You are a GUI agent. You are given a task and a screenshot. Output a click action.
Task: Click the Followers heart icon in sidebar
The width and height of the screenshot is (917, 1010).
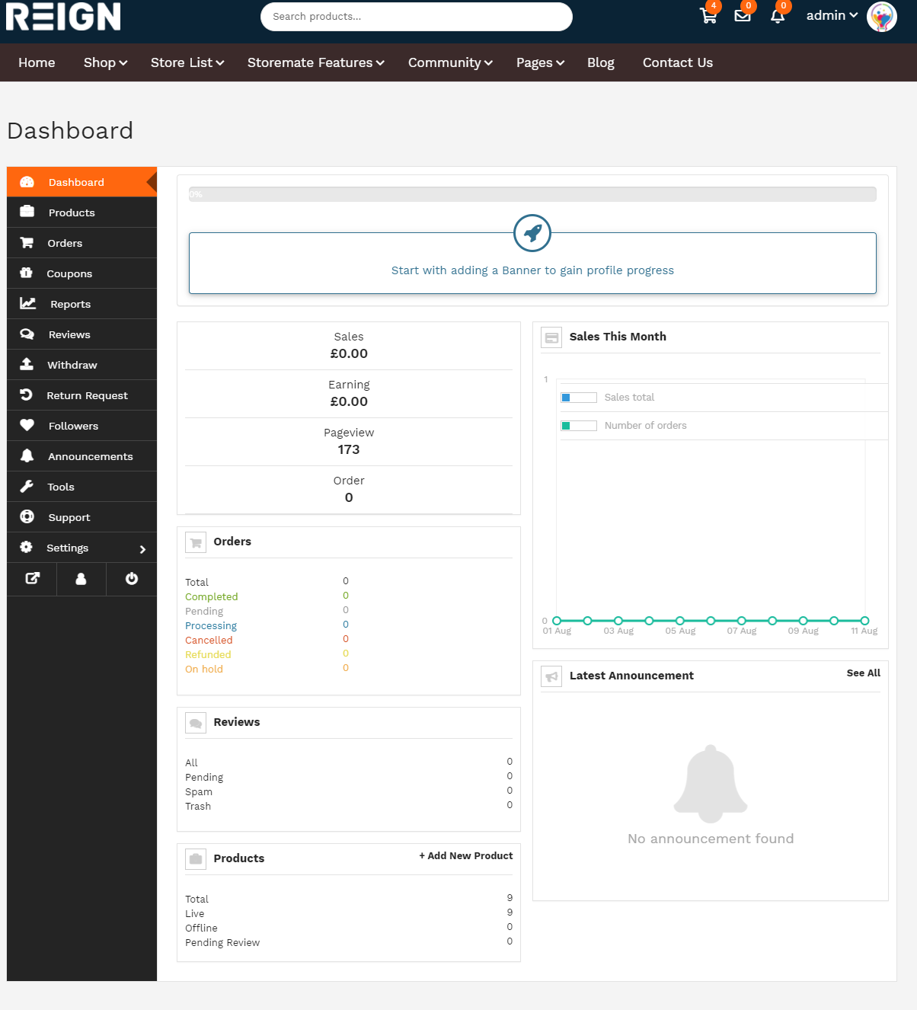click(27, 425)
